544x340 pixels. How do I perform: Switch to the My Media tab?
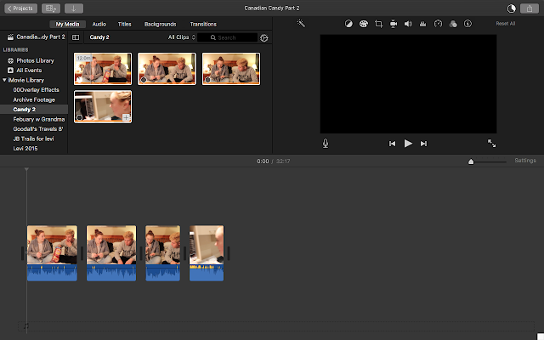(68, 24)
